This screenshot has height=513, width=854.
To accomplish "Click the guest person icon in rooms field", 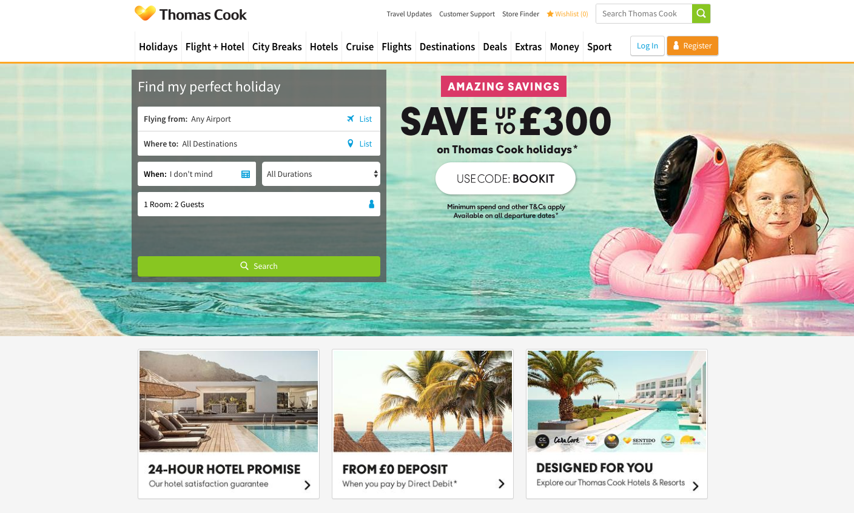I will pos(372,204).
